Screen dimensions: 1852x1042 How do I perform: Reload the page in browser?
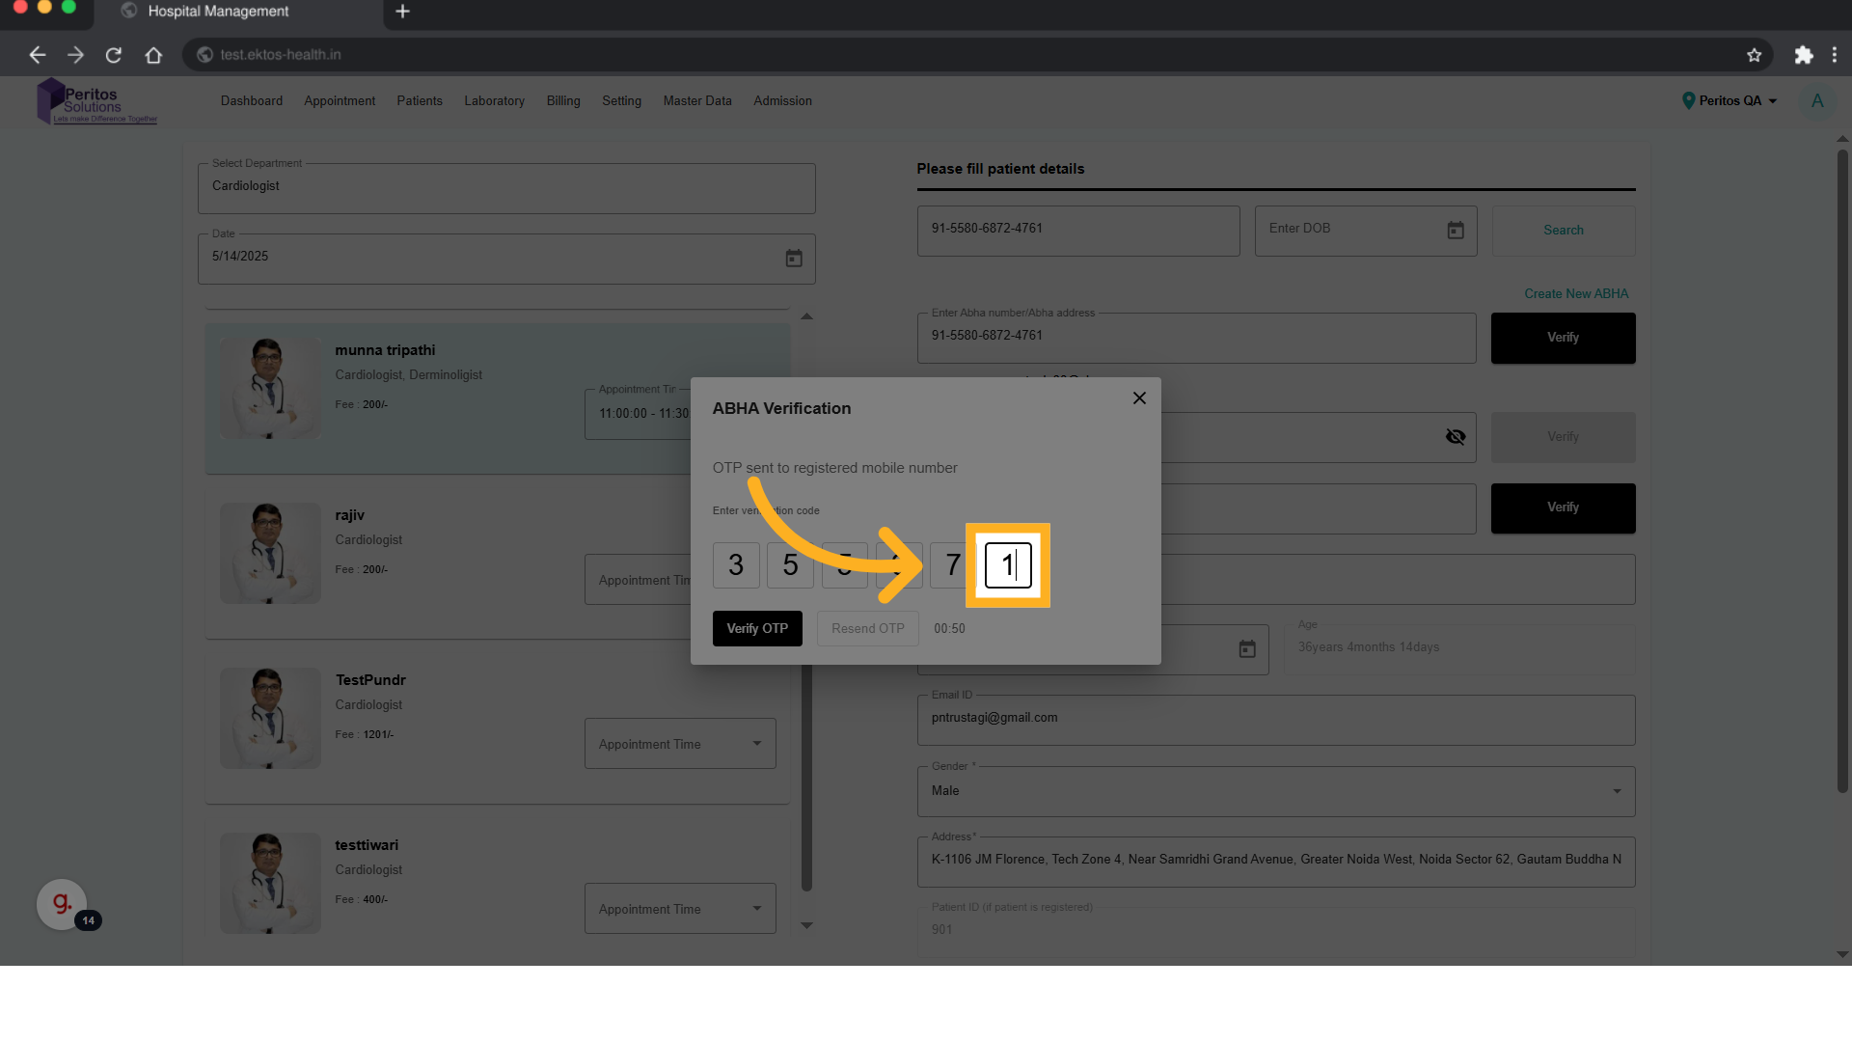click(114, 55)
